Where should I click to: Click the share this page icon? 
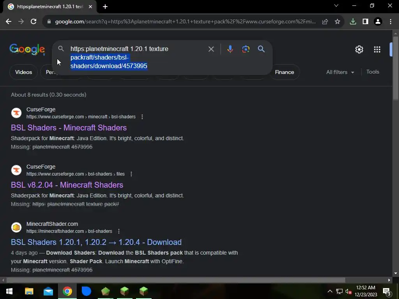point(325,22)
